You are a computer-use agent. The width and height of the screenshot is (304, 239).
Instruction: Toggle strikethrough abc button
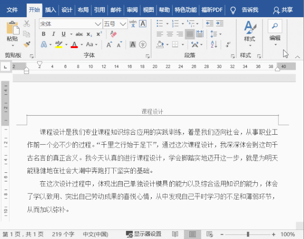[79, 34]
